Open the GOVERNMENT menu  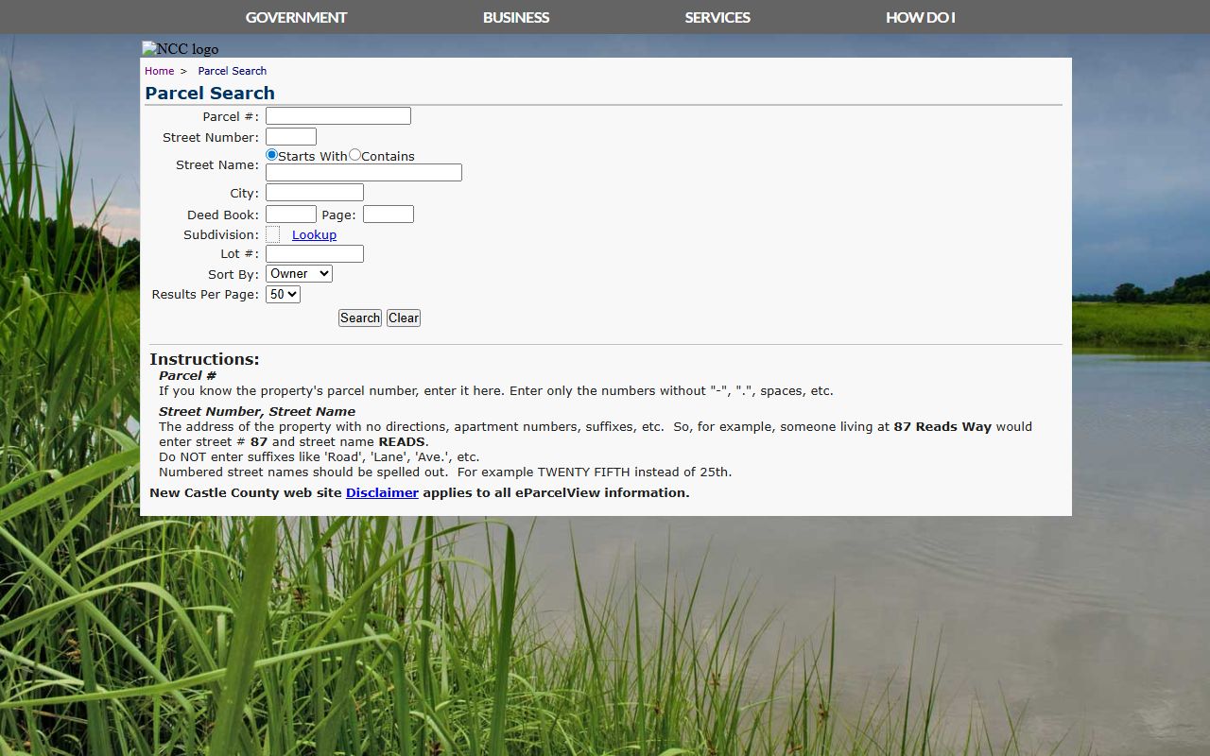pyautogui.click(x=296, y=17)
